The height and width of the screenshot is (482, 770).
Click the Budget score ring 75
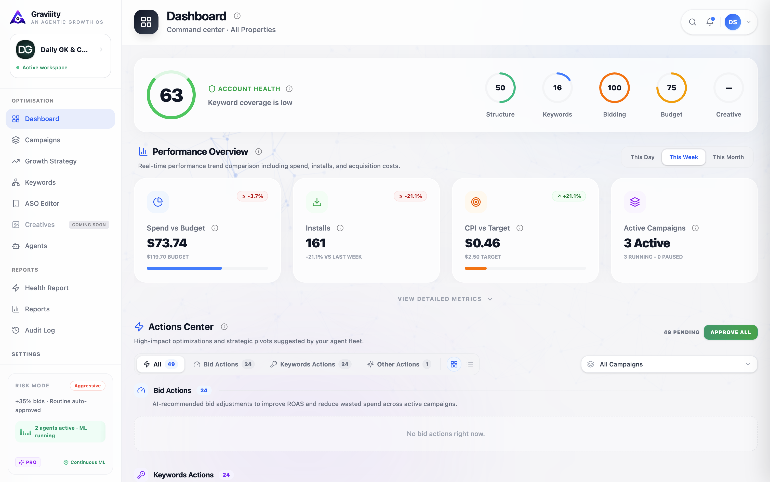pyautogui.click(x=671, y=88)
